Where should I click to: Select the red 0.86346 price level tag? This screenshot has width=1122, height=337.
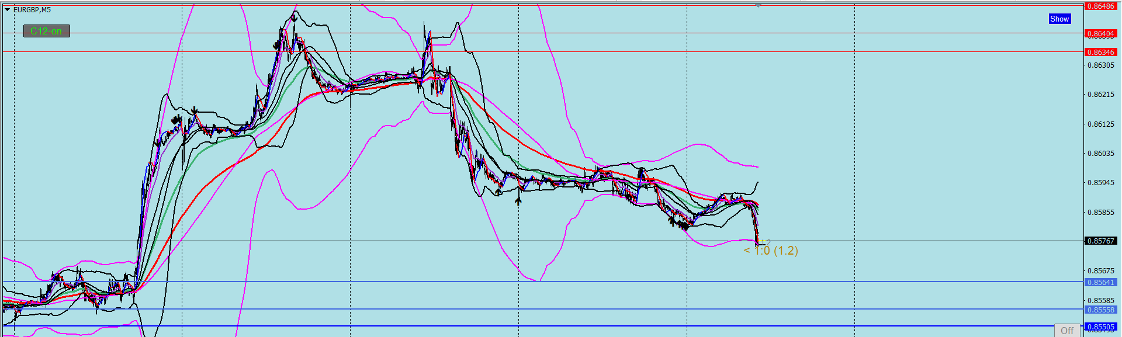point(1100,53)
